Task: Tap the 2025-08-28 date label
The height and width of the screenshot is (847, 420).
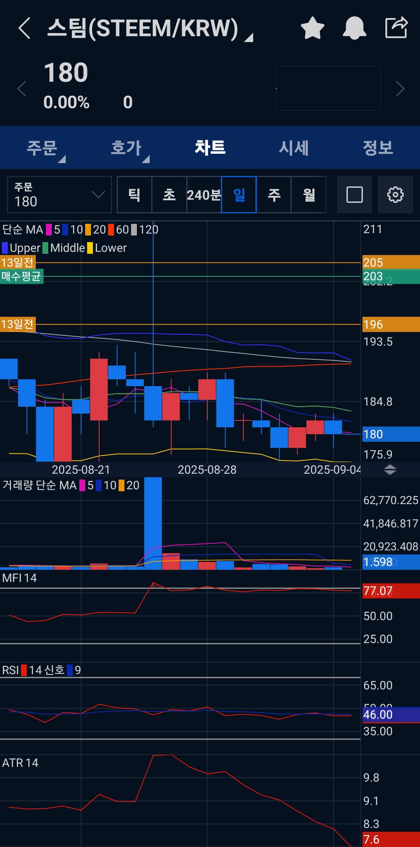Action: tap(207, 470)
